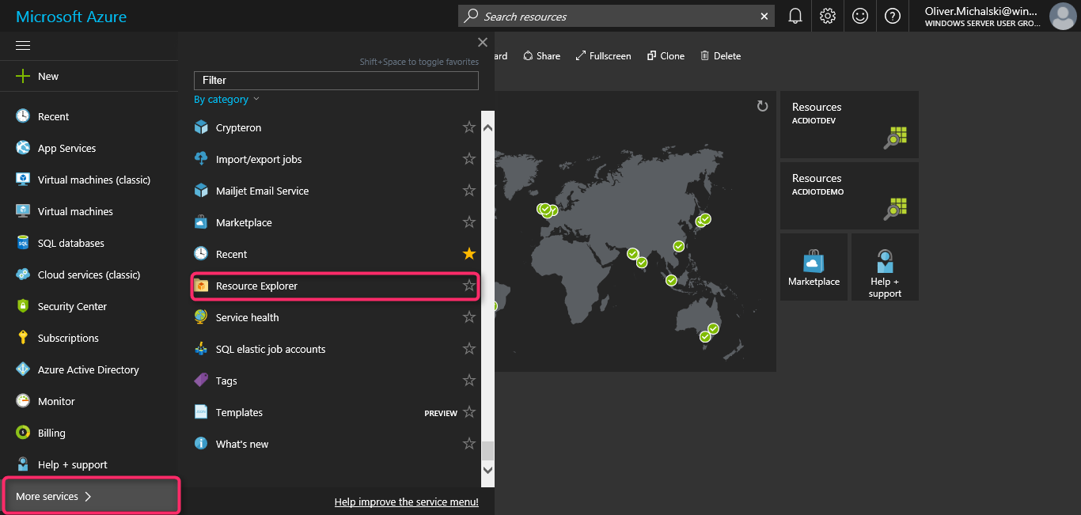
Task: Clear search box with X icon
Action: tap(764, 16)
